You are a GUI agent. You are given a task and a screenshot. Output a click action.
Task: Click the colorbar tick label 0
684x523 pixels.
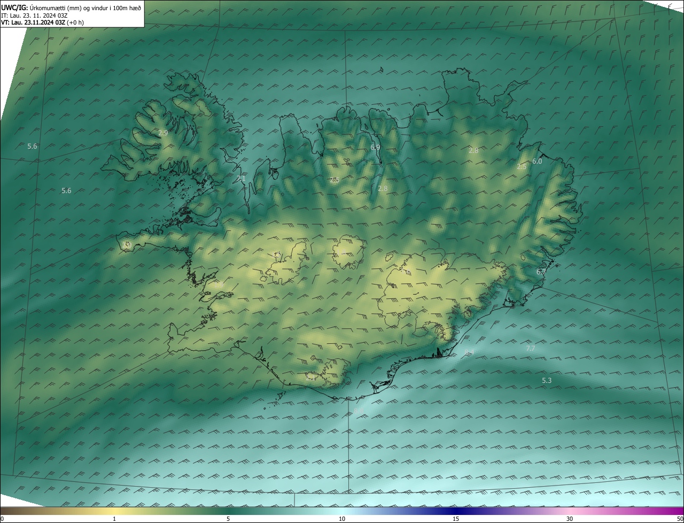coord(2,519)
